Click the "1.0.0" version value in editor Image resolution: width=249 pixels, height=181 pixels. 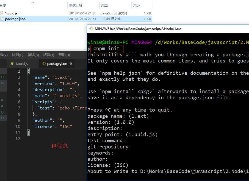[x=68, y=84]
